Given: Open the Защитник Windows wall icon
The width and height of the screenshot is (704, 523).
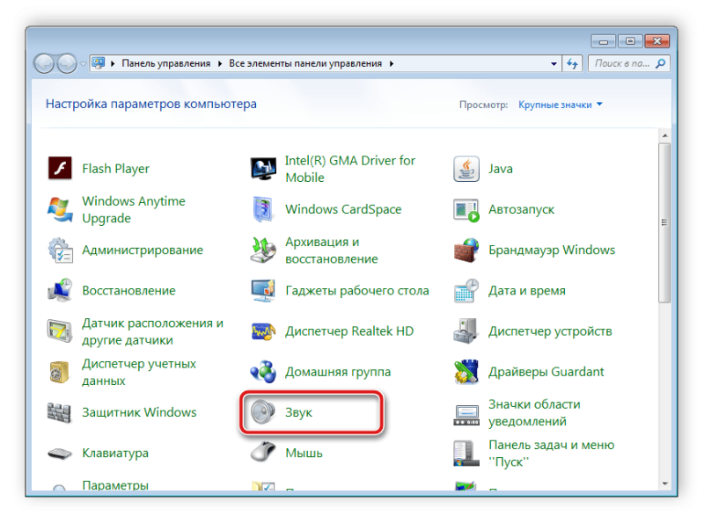Looking at the screenshot, I should click(60, 412).
